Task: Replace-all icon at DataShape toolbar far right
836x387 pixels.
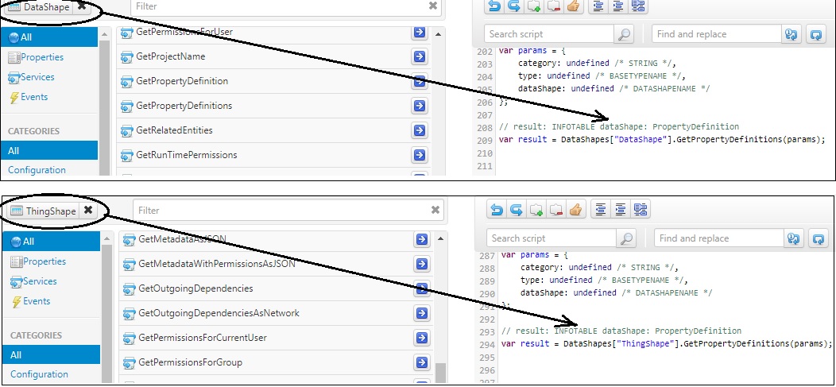Action: pyautogui.click(x=816, y=33)
